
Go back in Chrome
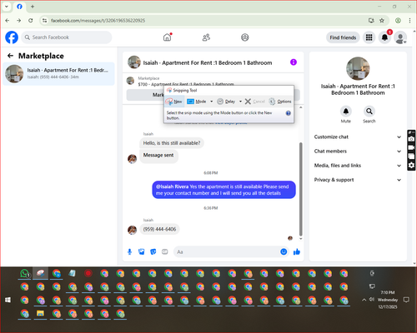[8, 21]
